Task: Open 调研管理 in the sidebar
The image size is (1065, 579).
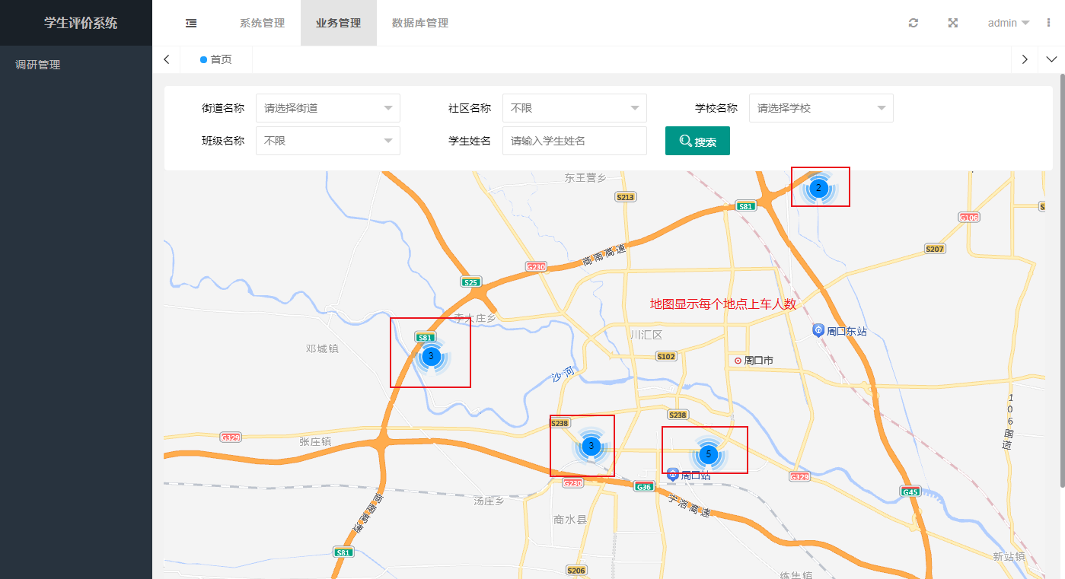Action: [x=38, y=65]
